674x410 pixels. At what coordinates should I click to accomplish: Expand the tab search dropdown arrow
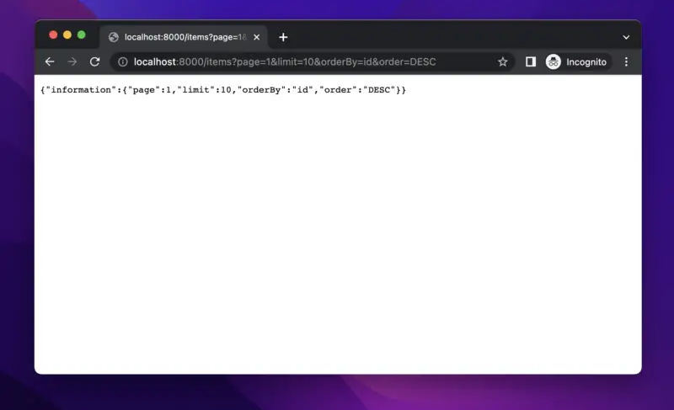click(626, 37)
